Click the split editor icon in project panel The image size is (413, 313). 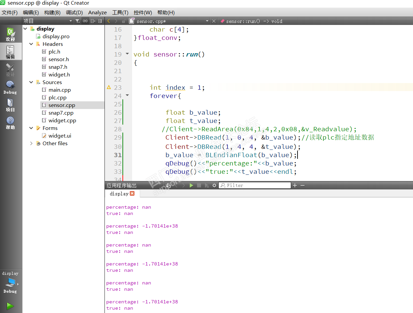pyautogui.click(x=93, y=21)
